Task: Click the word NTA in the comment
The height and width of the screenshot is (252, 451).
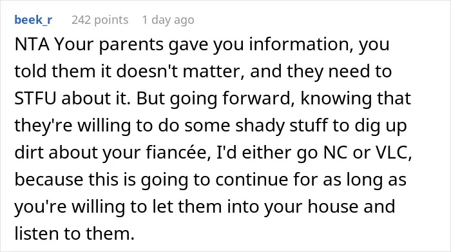Action: 32,44
